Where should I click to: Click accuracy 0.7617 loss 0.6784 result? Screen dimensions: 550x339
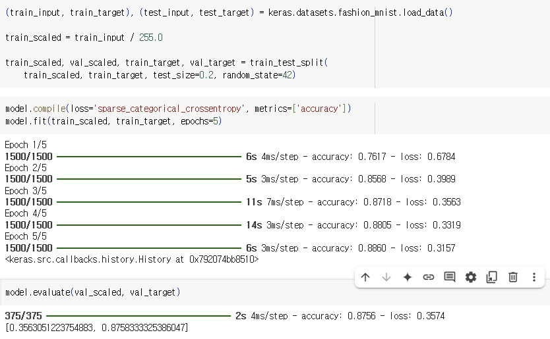(x=383, y=157)
